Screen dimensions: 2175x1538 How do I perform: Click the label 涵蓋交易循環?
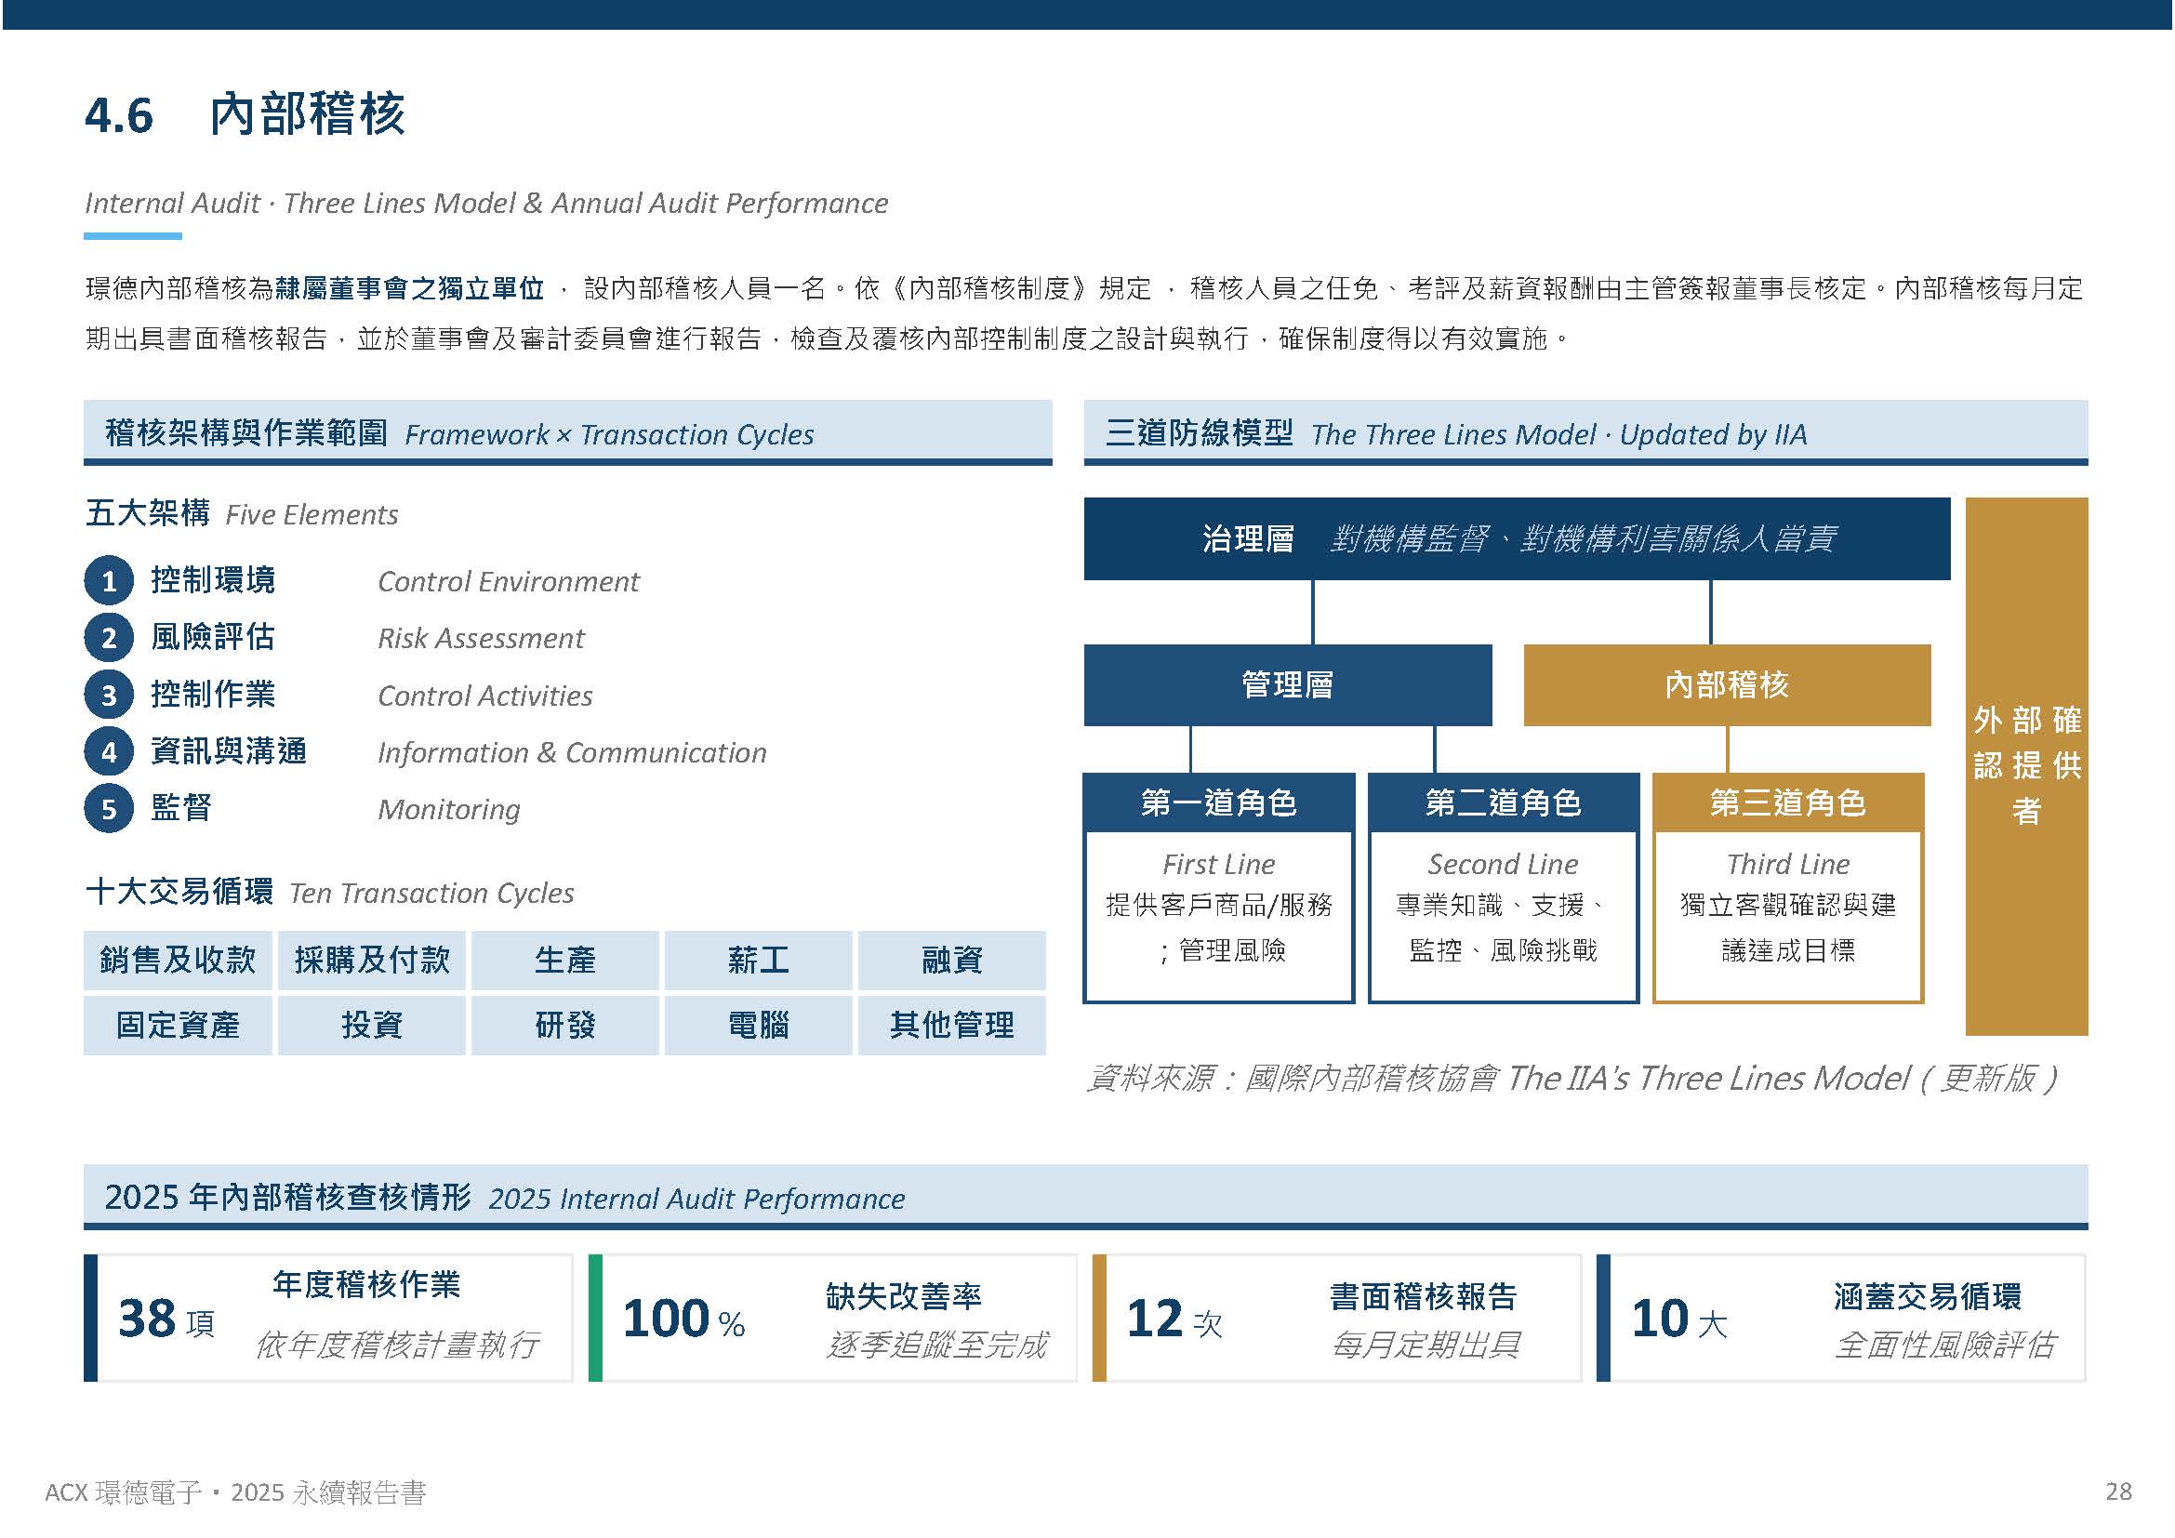[x=1928, y=1296]
